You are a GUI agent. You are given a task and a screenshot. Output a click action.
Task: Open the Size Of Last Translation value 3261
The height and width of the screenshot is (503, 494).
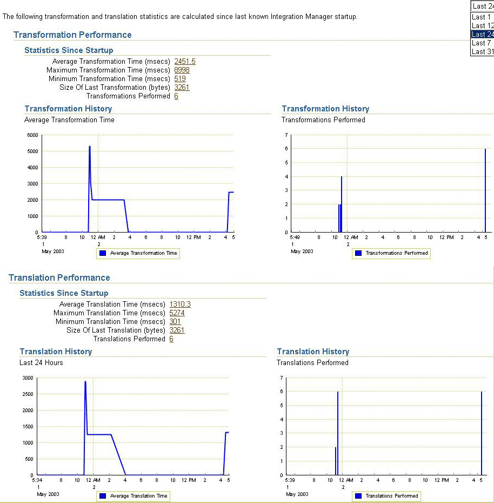pos(177,330)
